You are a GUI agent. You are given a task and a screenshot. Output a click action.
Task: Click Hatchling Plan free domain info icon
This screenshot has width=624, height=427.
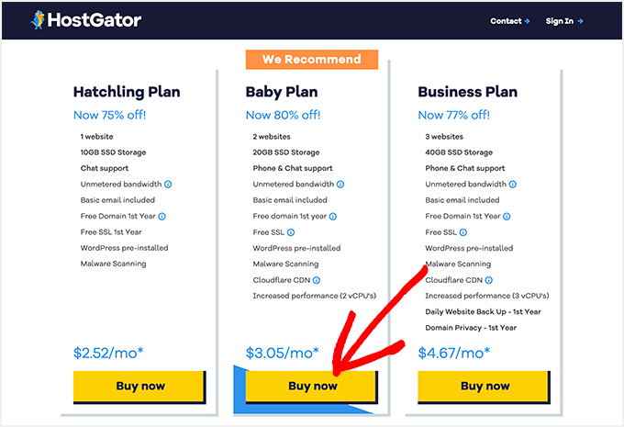coord(162,217)
